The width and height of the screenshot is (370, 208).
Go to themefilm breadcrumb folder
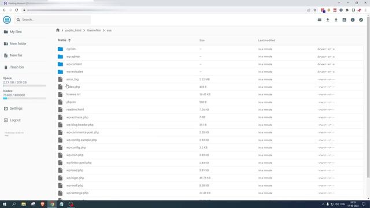pyautogui.click(x=94, y=31)
